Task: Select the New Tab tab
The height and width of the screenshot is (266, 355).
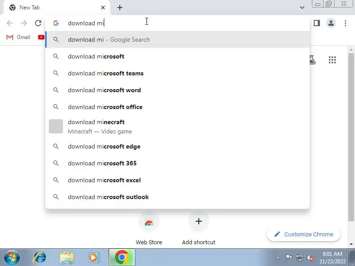Action: [57, 8]
